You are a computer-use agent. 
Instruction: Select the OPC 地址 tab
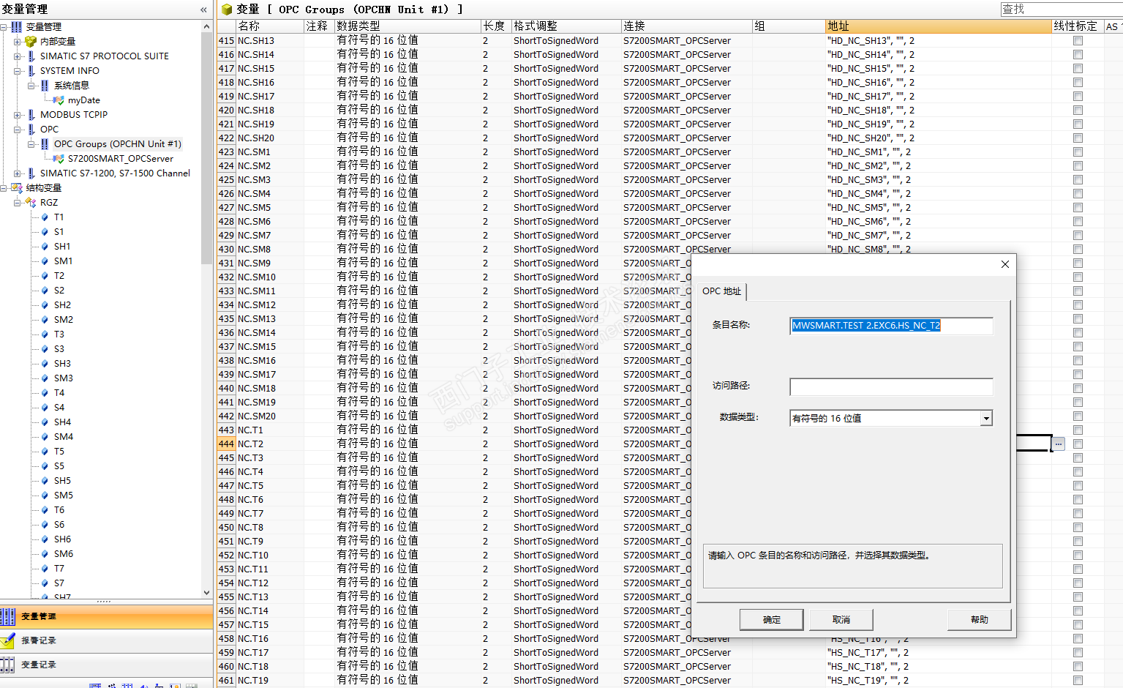[721, 291]
